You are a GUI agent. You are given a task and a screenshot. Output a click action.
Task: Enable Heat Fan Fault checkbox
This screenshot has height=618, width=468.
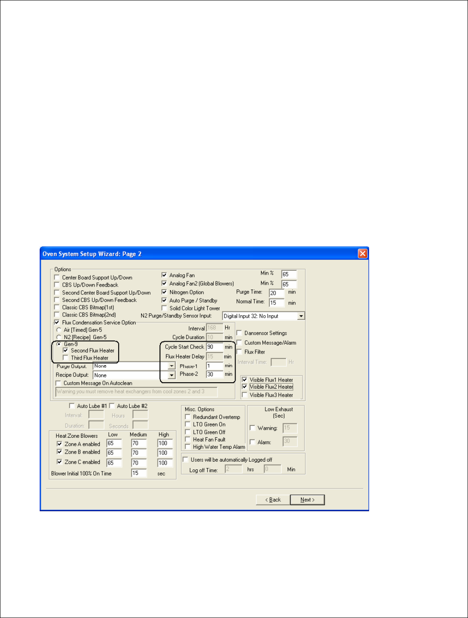[188, 439]
